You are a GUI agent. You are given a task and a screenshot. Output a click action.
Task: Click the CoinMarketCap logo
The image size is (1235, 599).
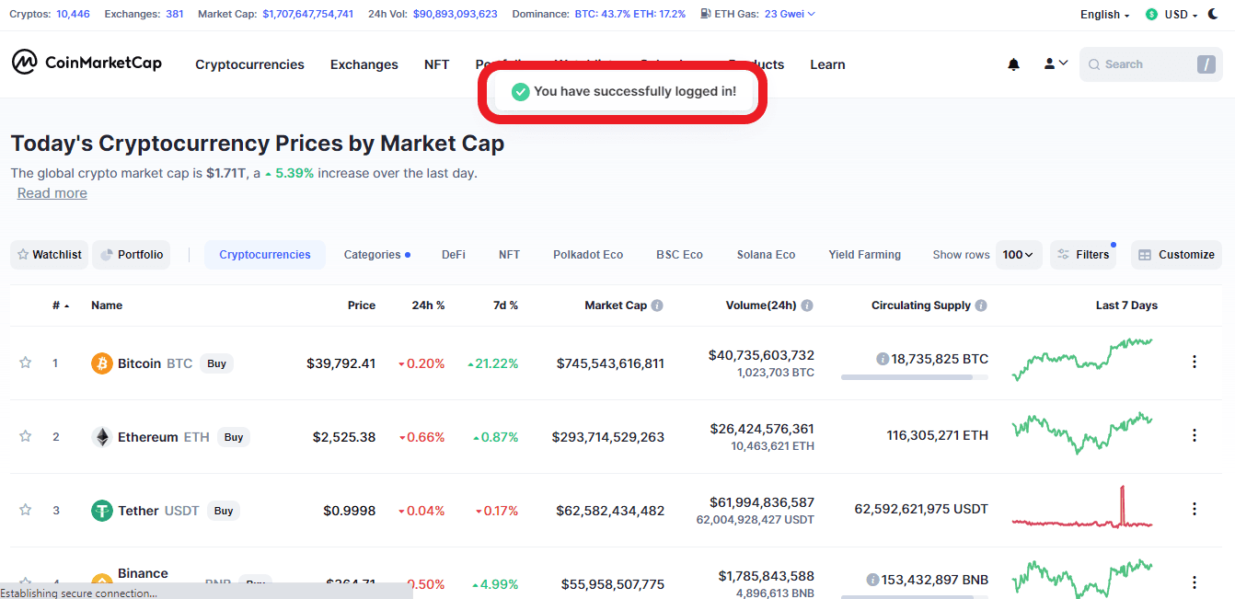[x=87, y=63]
